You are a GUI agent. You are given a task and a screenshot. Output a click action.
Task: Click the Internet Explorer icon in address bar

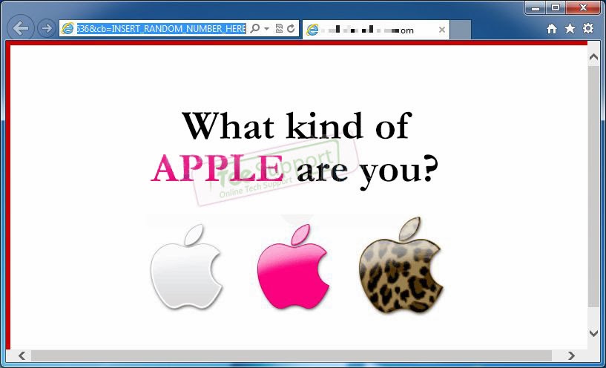coord(68,29)
